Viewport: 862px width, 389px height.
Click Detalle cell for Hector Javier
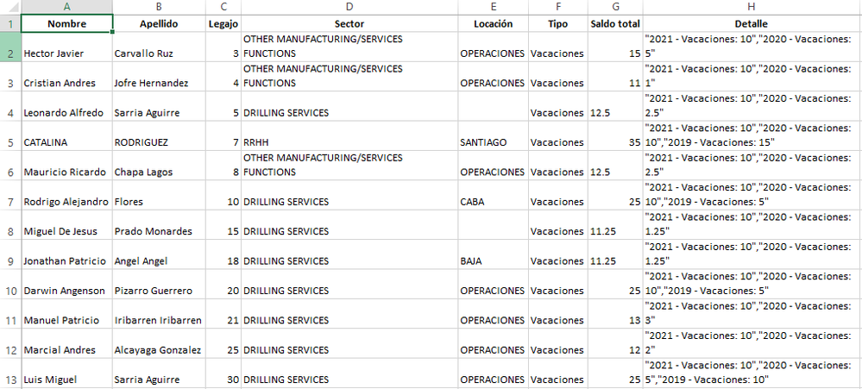pyautogui.click(x=752, y=47)
